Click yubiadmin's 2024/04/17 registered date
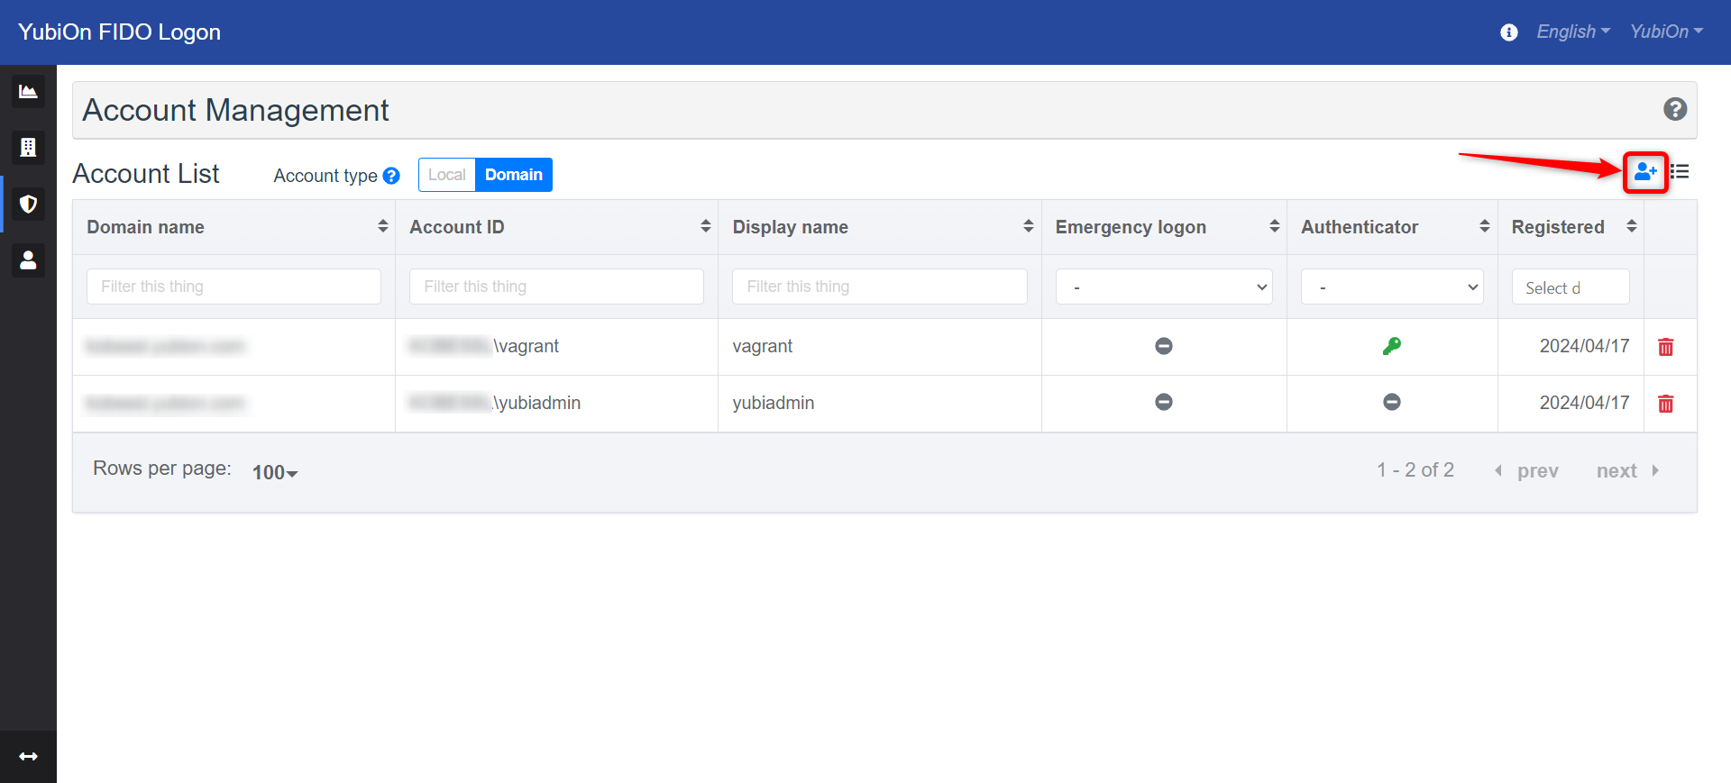Image resolution: width=1731 pixels, height=783 pixels. click(x=1584, y=403)
